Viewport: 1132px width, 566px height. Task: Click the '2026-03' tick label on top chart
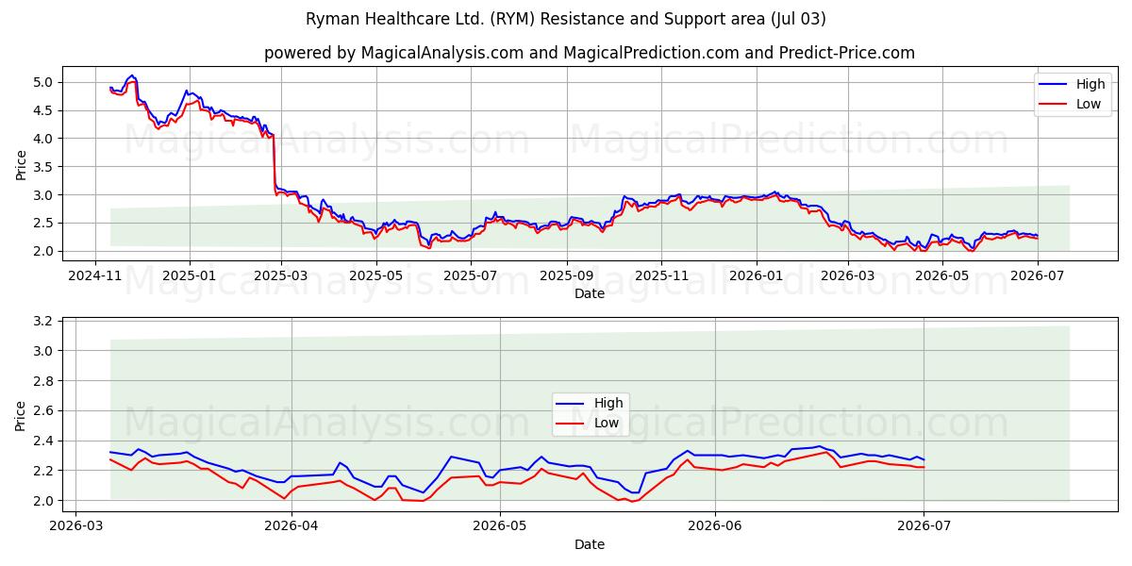(848, 275)
